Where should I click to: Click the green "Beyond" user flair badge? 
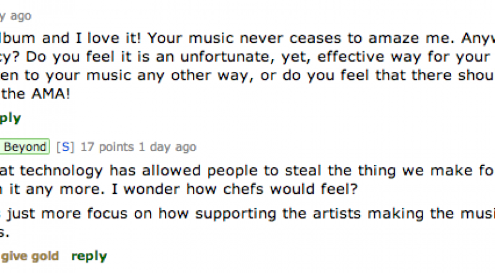(24, 147)
